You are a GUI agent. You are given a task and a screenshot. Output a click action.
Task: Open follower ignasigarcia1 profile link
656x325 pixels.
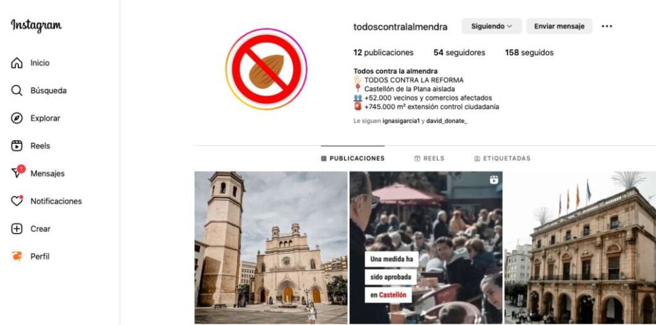tap(401, 121)
